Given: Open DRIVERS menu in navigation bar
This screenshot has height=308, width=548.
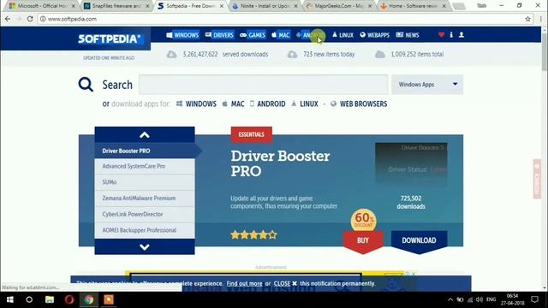Looking at the screenshot, I should pyautogui.click(x=219, y=35).
